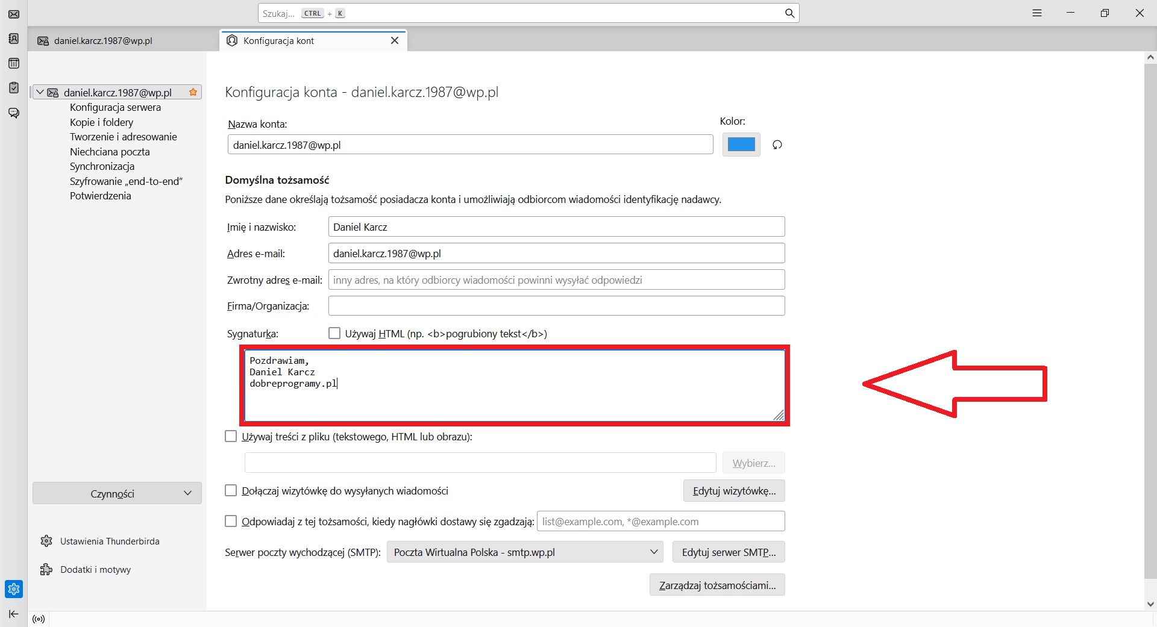This screenshot has width=1157, height=627.
Task: Open the Tasks space icon
Action: point(14,88)
